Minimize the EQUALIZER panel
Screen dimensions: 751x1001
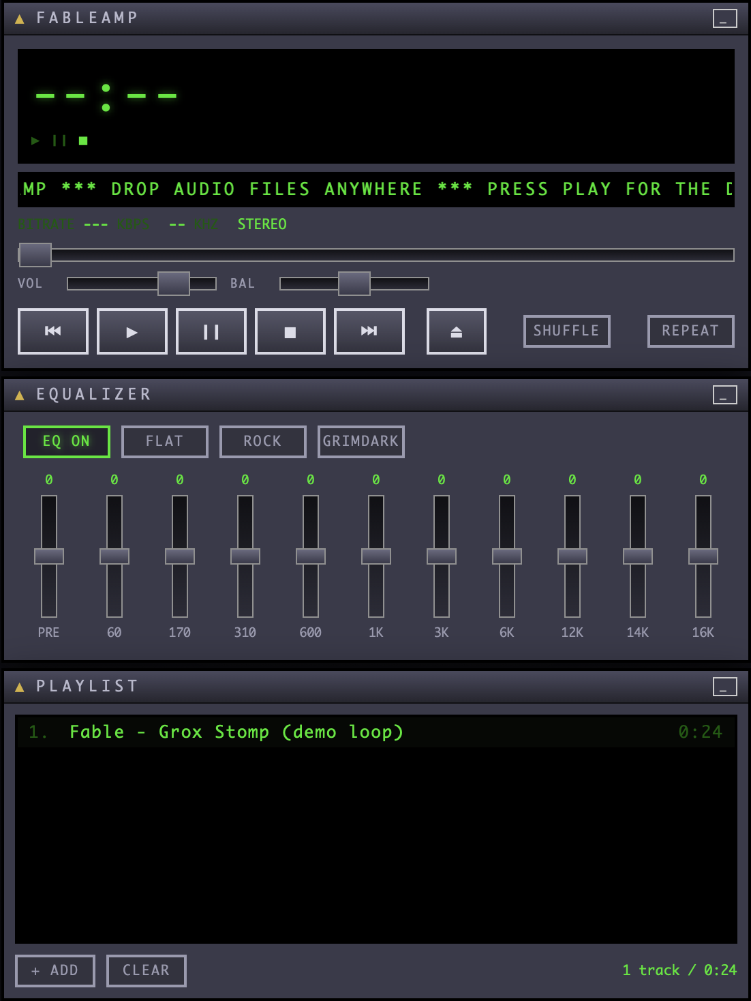tap(725, 395)
